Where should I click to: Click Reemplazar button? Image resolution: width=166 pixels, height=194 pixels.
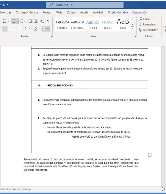click(x=148, y=25)
